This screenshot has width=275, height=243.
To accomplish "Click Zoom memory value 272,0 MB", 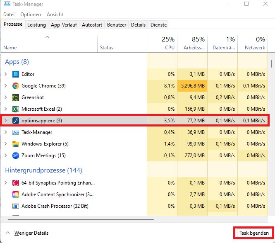I will pos(195,156).
